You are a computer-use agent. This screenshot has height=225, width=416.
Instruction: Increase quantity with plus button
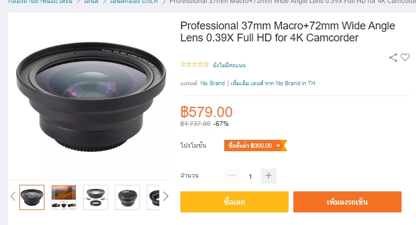pos(269,176)
